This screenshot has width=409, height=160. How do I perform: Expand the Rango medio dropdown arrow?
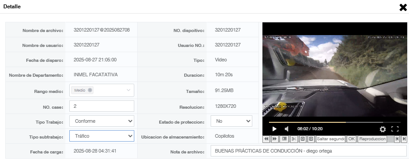coord(128,90)
